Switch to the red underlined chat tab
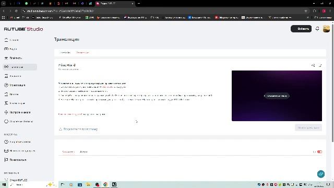Viewport: 334px width, 188px height. (x=68, y=152)
